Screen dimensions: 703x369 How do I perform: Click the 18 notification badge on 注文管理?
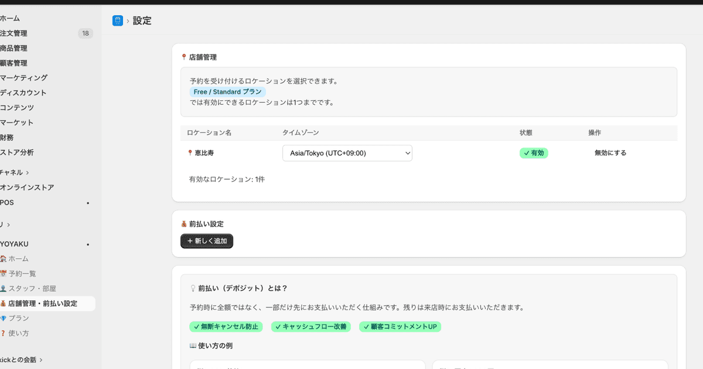point(86,33)
